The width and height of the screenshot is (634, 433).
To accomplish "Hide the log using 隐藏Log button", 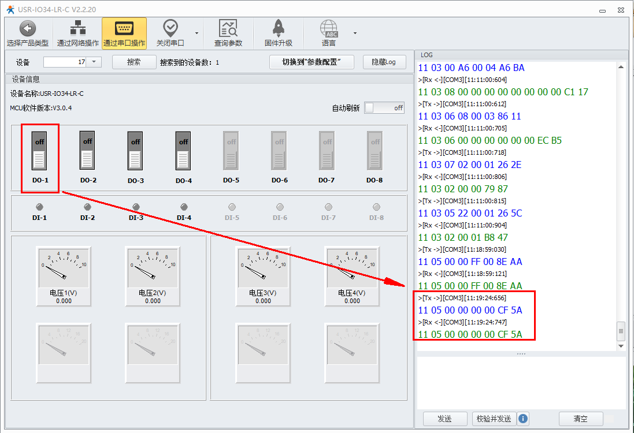I will [x=384, y=62].
